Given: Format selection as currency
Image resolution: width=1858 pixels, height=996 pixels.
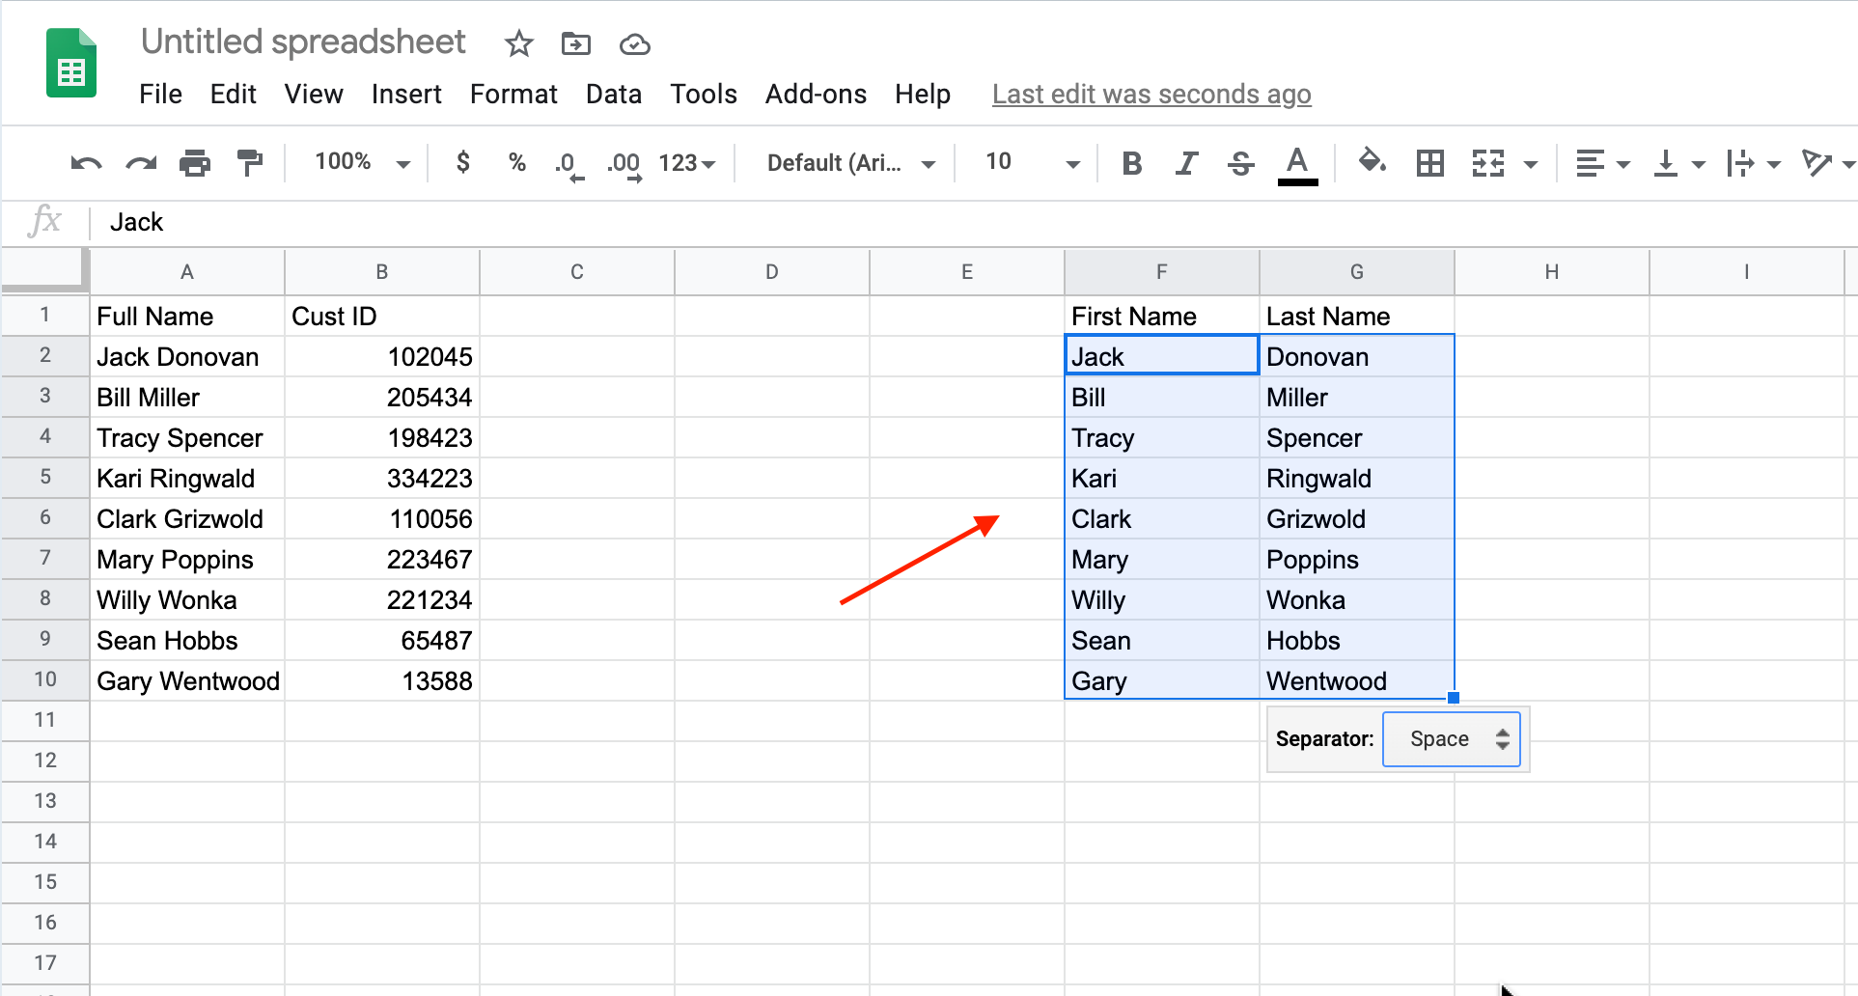Looking at the screenshot, I should (463, 163).
